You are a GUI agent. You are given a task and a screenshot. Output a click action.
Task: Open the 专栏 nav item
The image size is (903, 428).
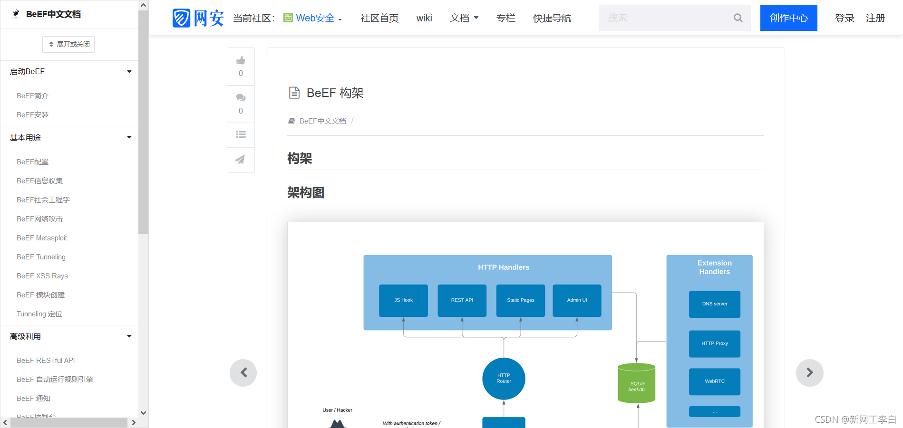(x=506, y=18)
